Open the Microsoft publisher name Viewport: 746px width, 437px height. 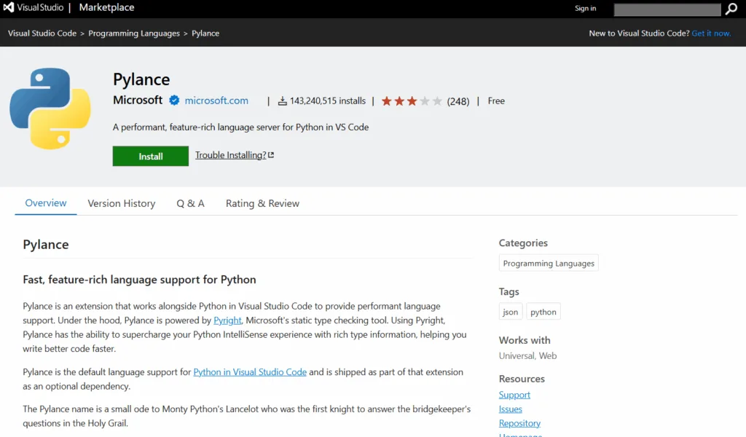[138, 101]
